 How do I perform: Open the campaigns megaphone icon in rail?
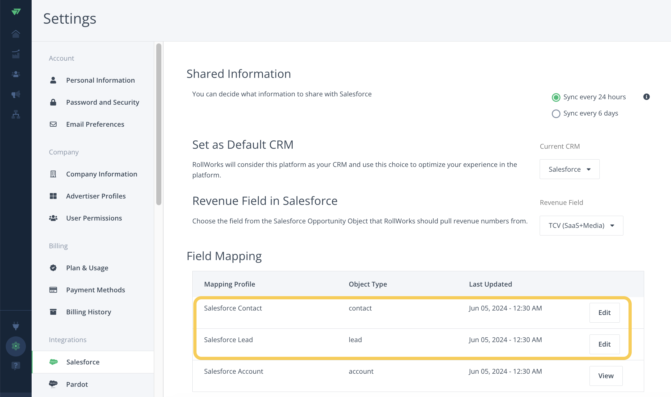click(16, 94)
